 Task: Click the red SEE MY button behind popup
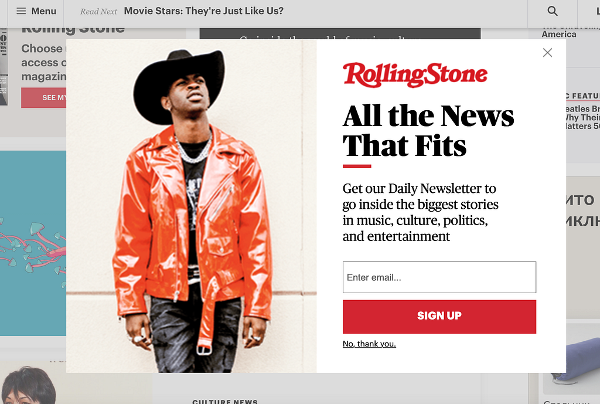(x=43, y=98)
